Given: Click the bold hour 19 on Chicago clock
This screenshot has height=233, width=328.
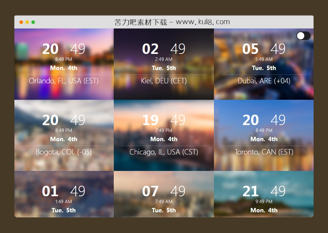Looking at the screenshot, I should (150, 121).
